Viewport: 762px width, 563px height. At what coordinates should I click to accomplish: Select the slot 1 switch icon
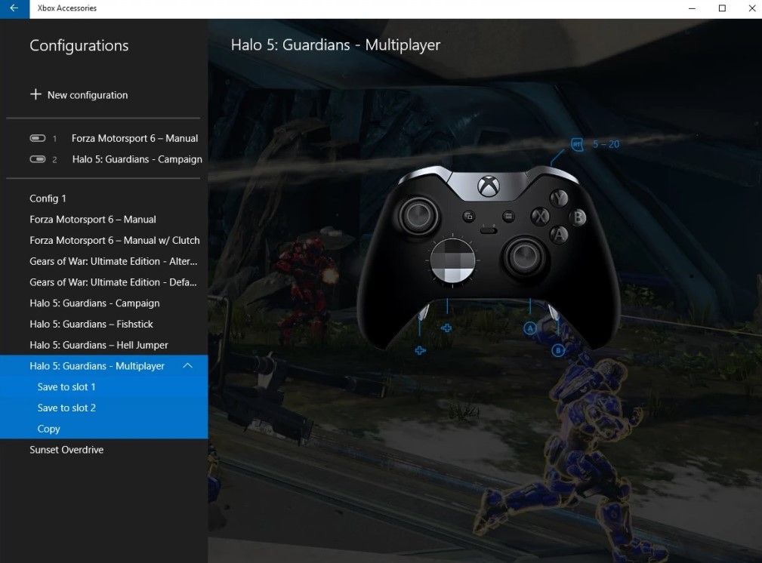point(38,138)
